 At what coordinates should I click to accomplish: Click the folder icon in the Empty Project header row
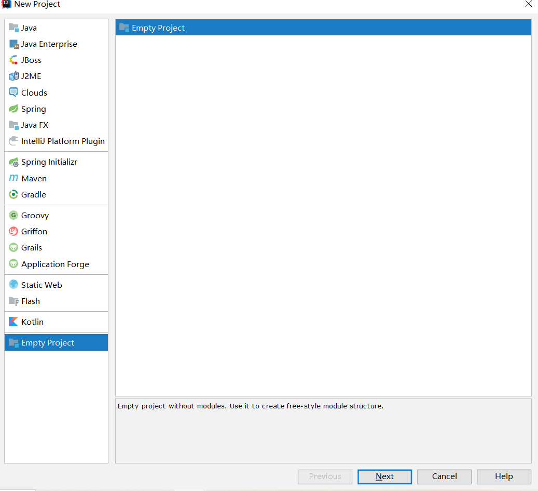(x=124, y=28)
